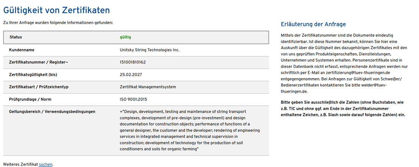
Task: Click the "Kundenname" row label
Action: (22, 50)
